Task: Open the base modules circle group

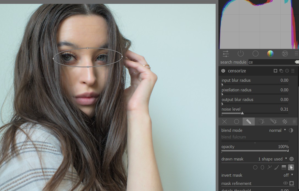Action: [256, 54]
